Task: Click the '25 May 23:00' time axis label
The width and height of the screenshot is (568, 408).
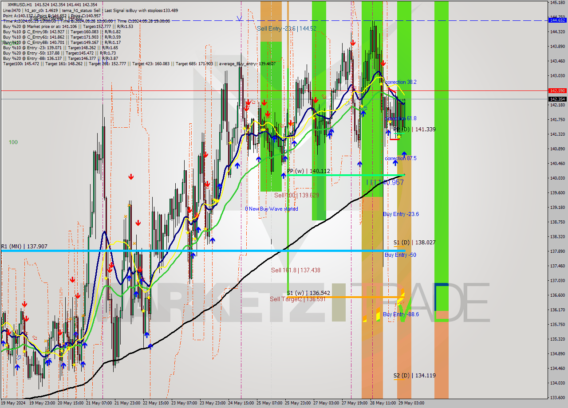Action: (297, 403)
